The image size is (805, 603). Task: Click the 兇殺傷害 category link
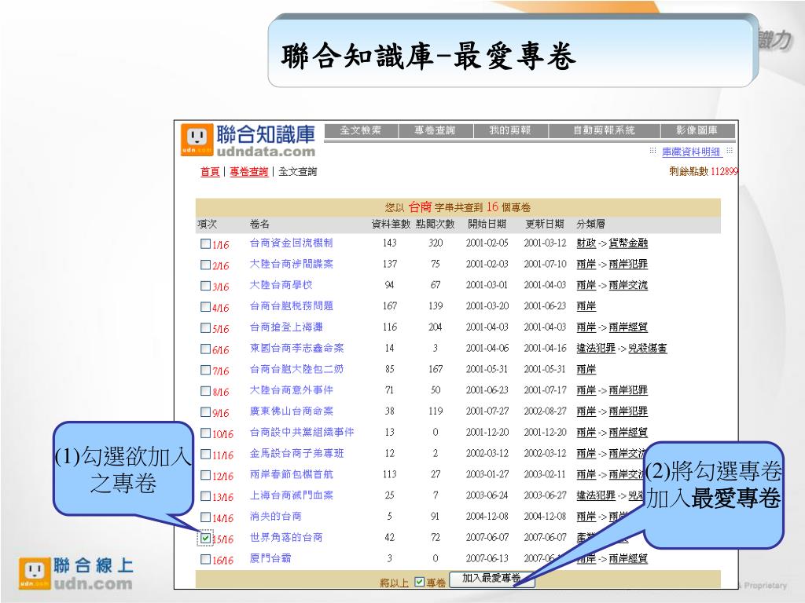click(x=648, y=348)
